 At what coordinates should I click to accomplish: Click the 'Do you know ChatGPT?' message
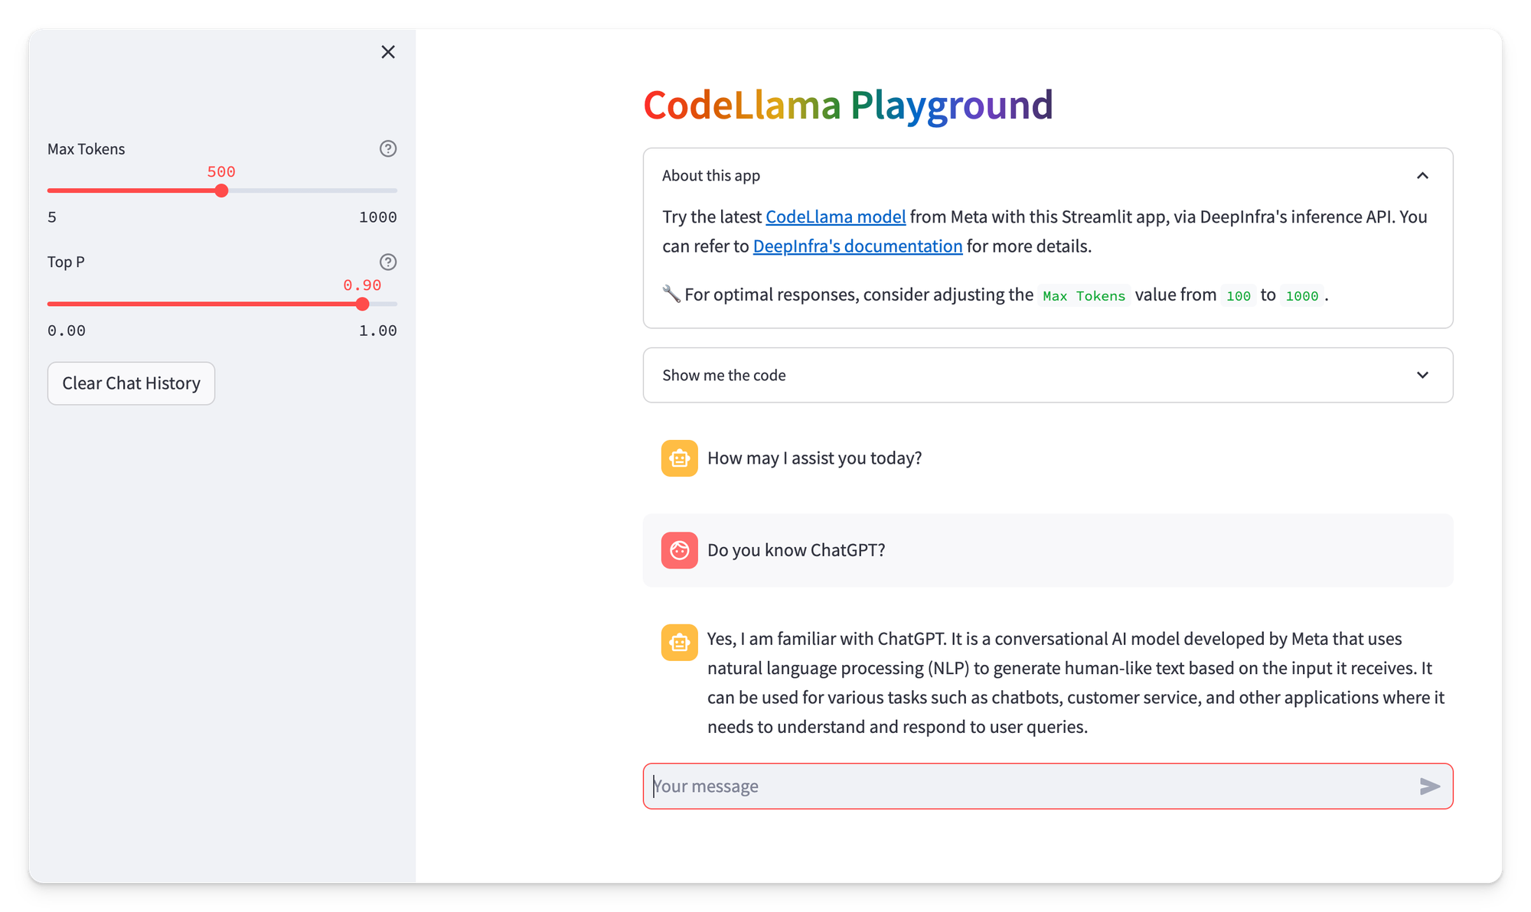[796, 550]
